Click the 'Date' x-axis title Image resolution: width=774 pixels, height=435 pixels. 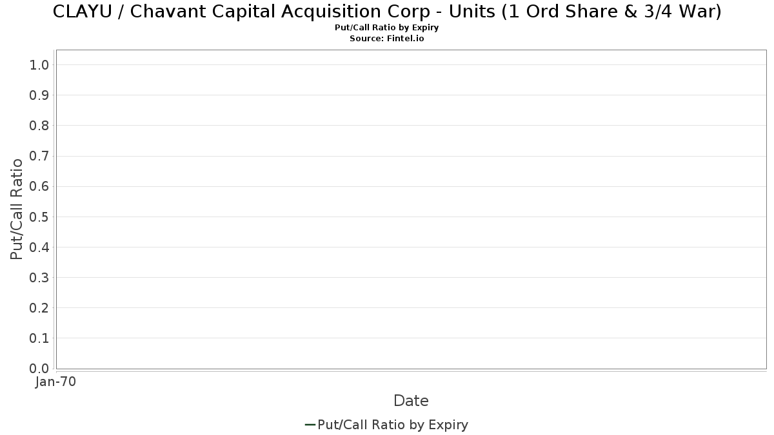coord(411,401)
